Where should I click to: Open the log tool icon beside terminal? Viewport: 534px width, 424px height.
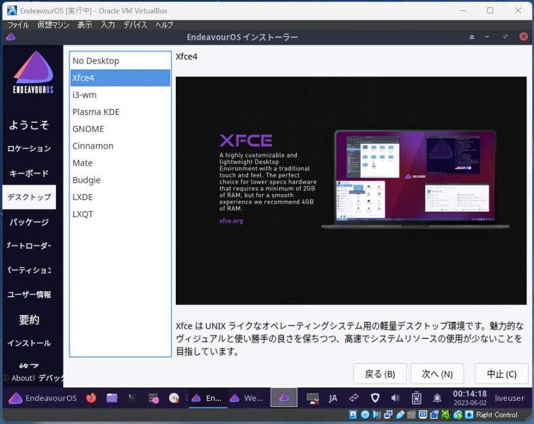tap(153, 398)
